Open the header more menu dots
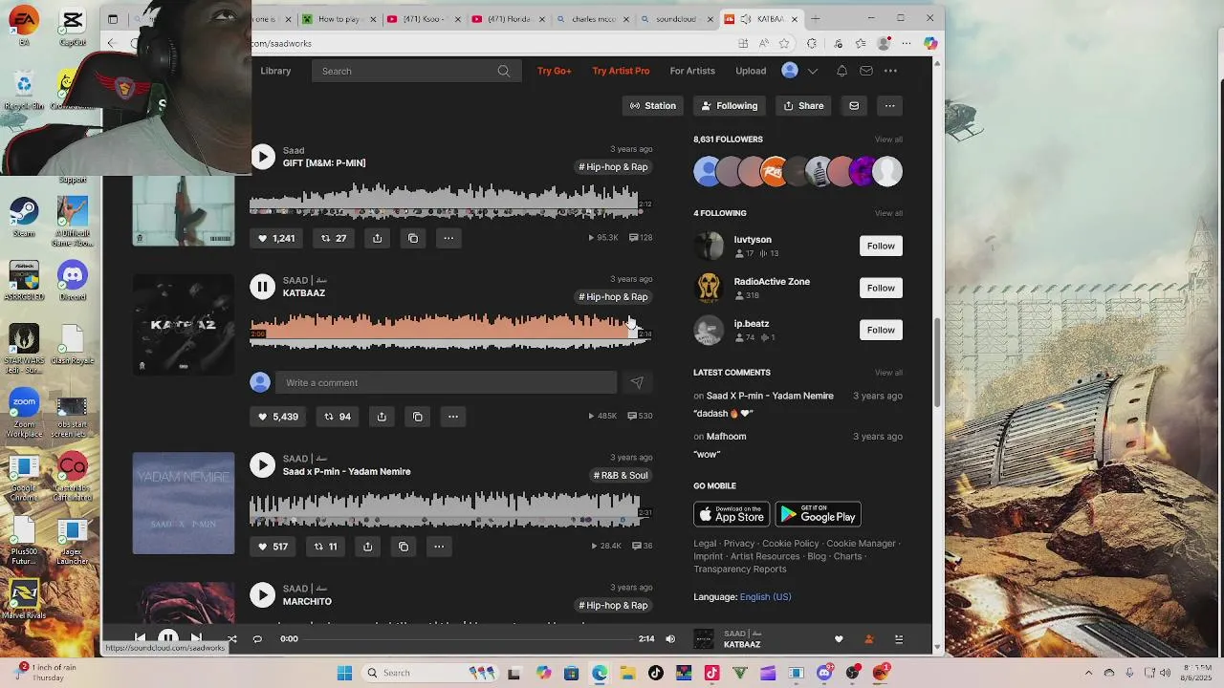Screen dimensions: 1224x688 [890, 71]
